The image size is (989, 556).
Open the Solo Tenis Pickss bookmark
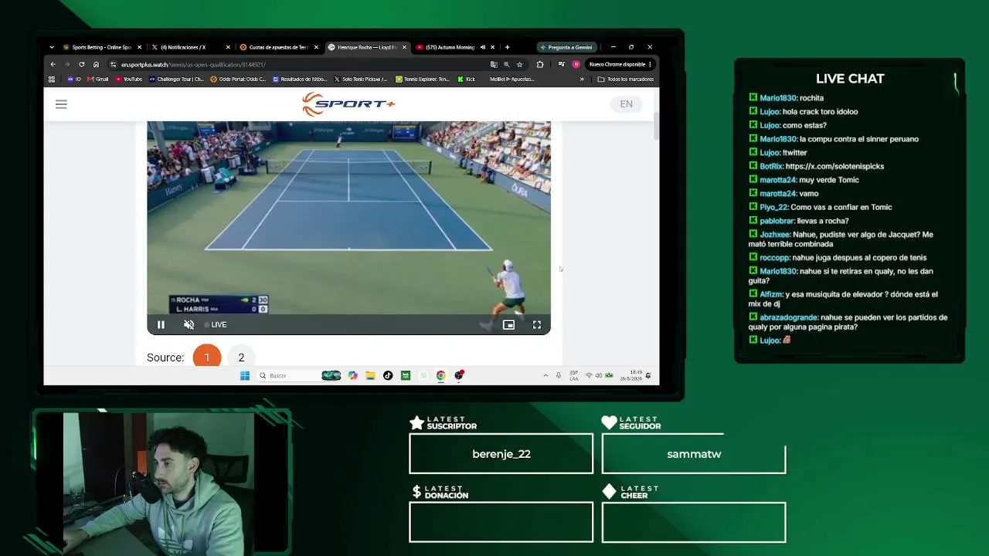361,79
